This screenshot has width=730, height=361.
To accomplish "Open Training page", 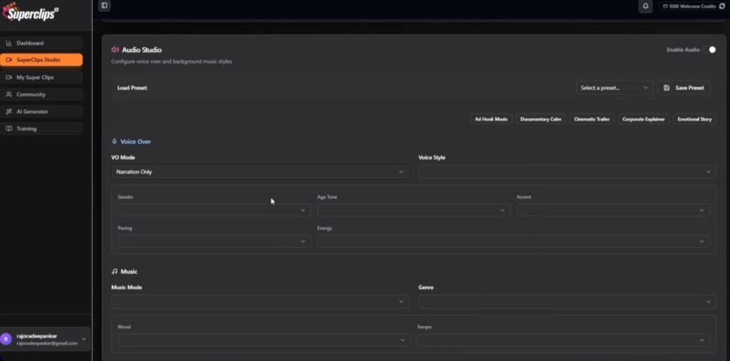I will point(41,128).
